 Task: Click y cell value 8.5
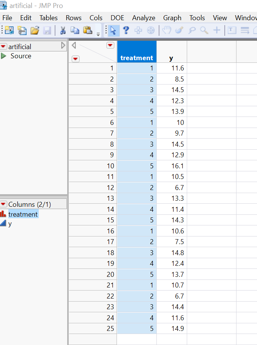[172, 79]
